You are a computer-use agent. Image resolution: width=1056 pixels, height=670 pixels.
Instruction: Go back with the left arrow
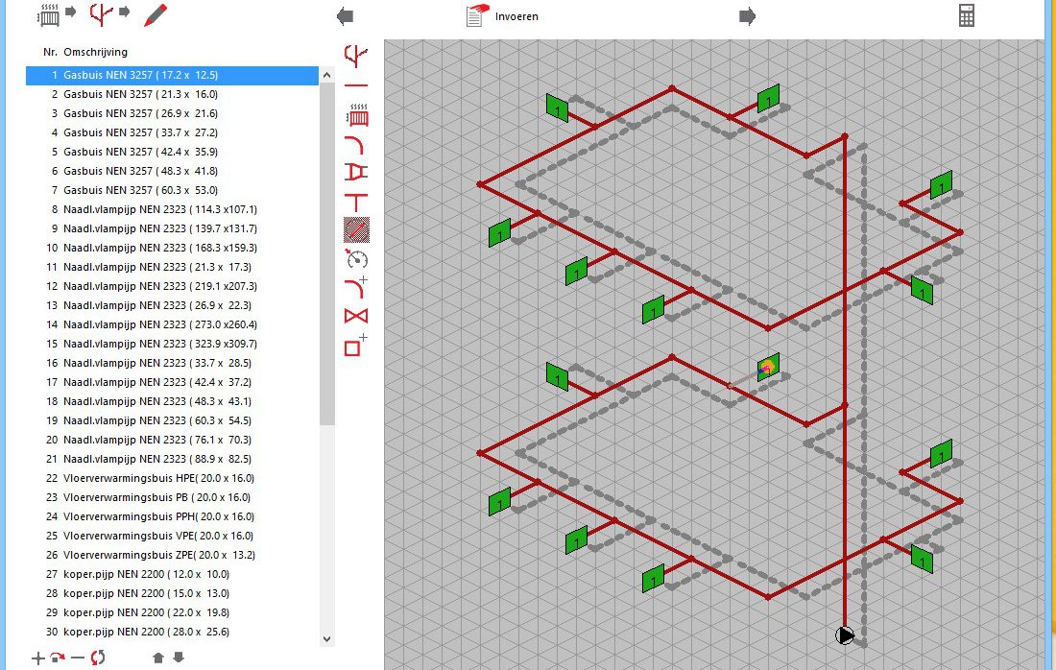345,16
